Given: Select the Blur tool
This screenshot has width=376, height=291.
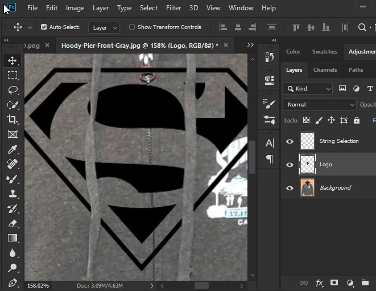Looking at the screenshot, I should 12,253.
